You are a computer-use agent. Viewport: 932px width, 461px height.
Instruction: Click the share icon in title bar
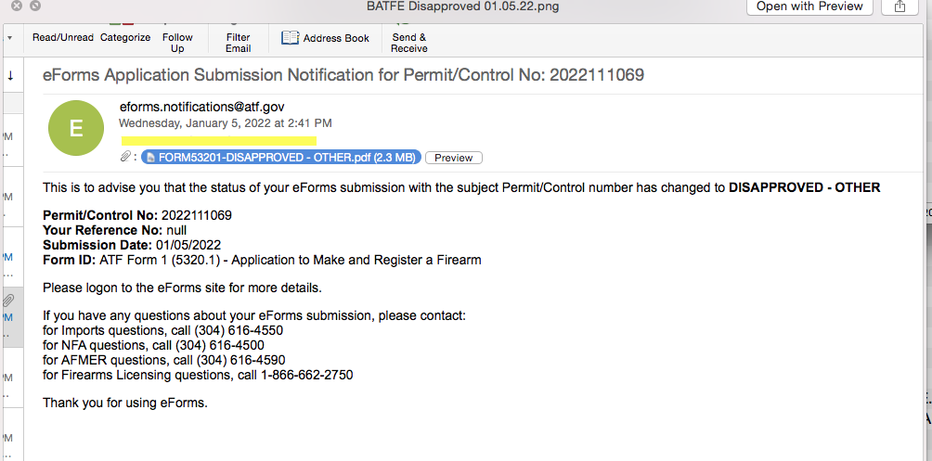click(900, 6)
